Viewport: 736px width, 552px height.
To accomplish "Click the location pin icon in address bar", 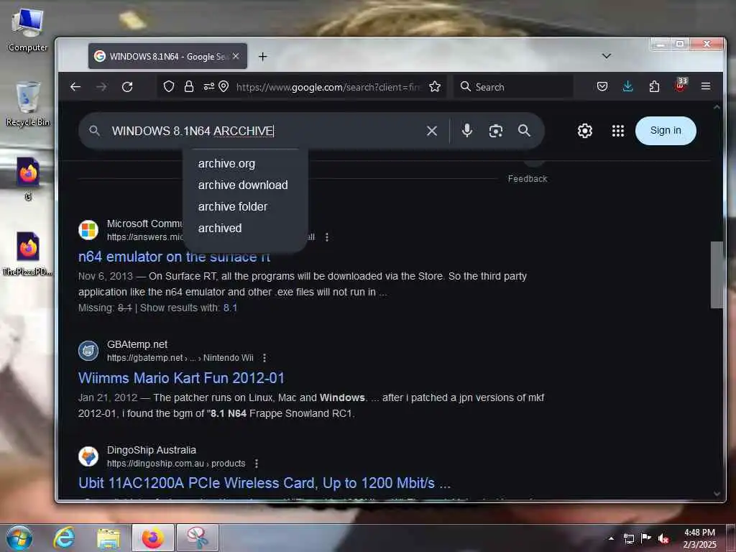I will click(x=224, y=86).
